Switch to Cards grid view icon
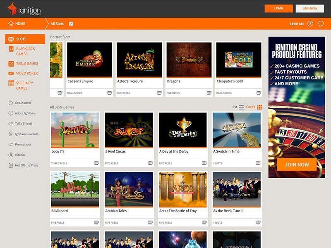This screenshot has height=248, width=331. point(259,107)
